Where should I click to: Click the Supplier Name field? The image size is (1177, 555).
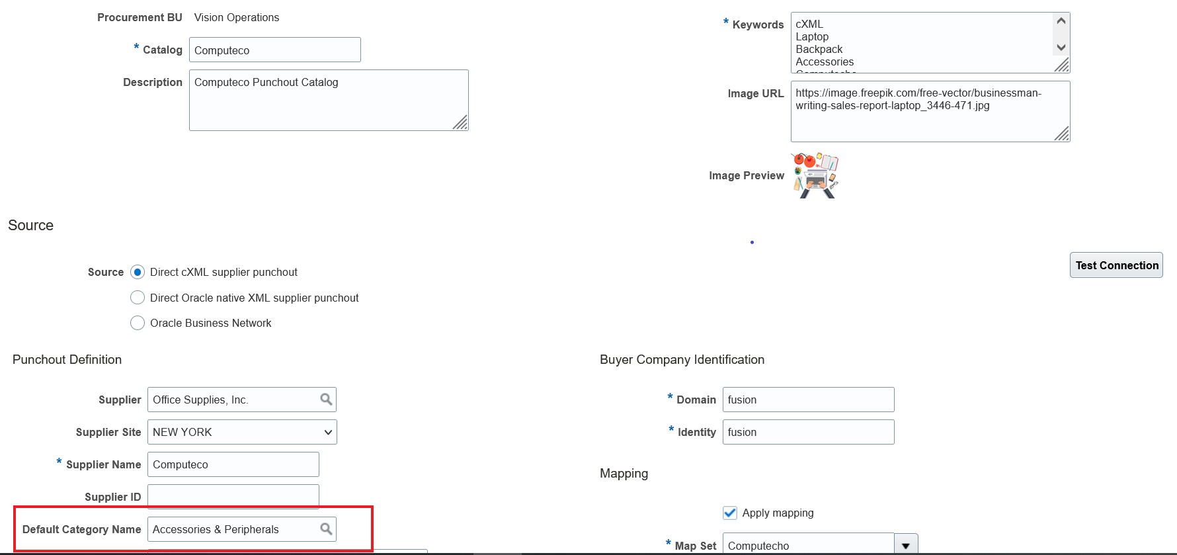coord(233,464)
